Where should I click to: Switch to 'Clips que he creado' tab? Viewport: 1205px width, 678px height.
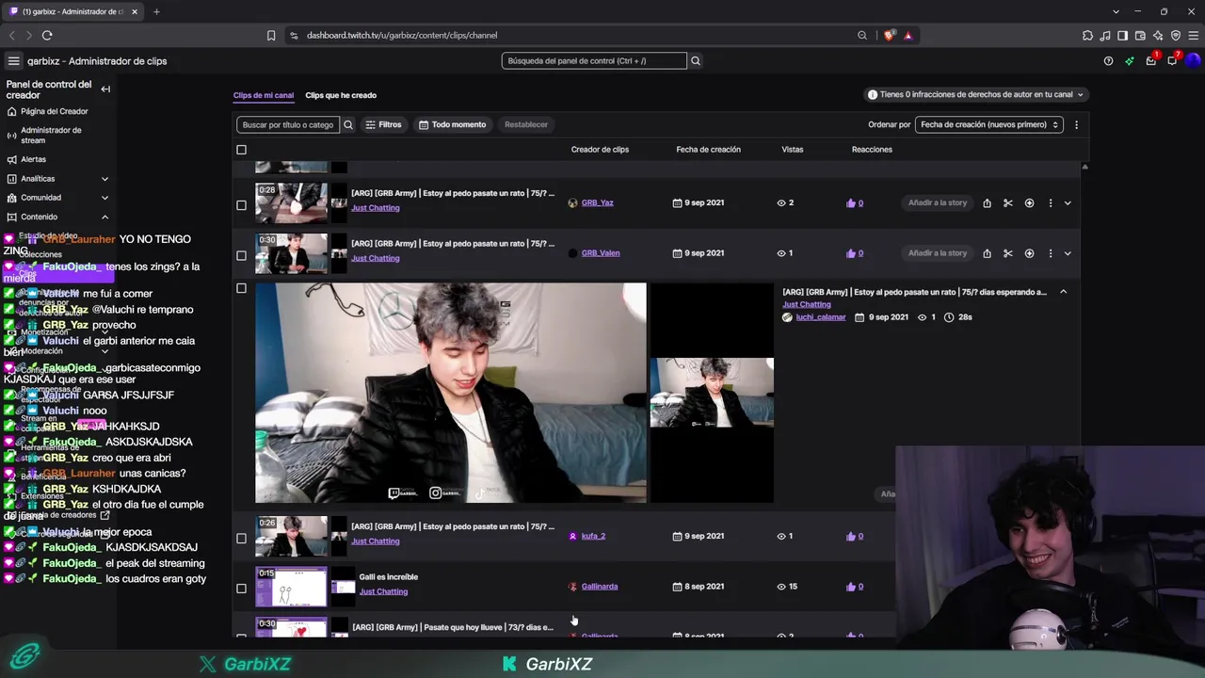(341, 95)
